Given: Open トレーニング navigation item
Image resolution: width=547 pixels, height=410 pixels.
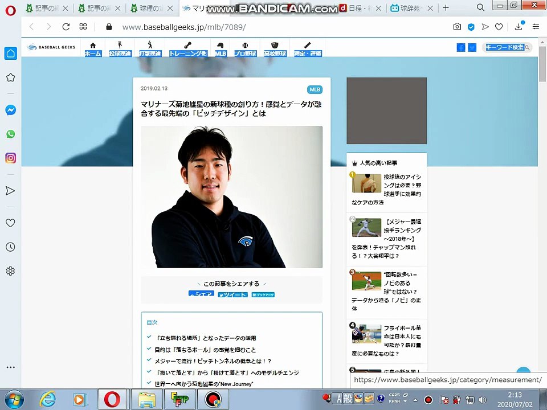Looking at the screenshot, I should click(x=187, y=49).
